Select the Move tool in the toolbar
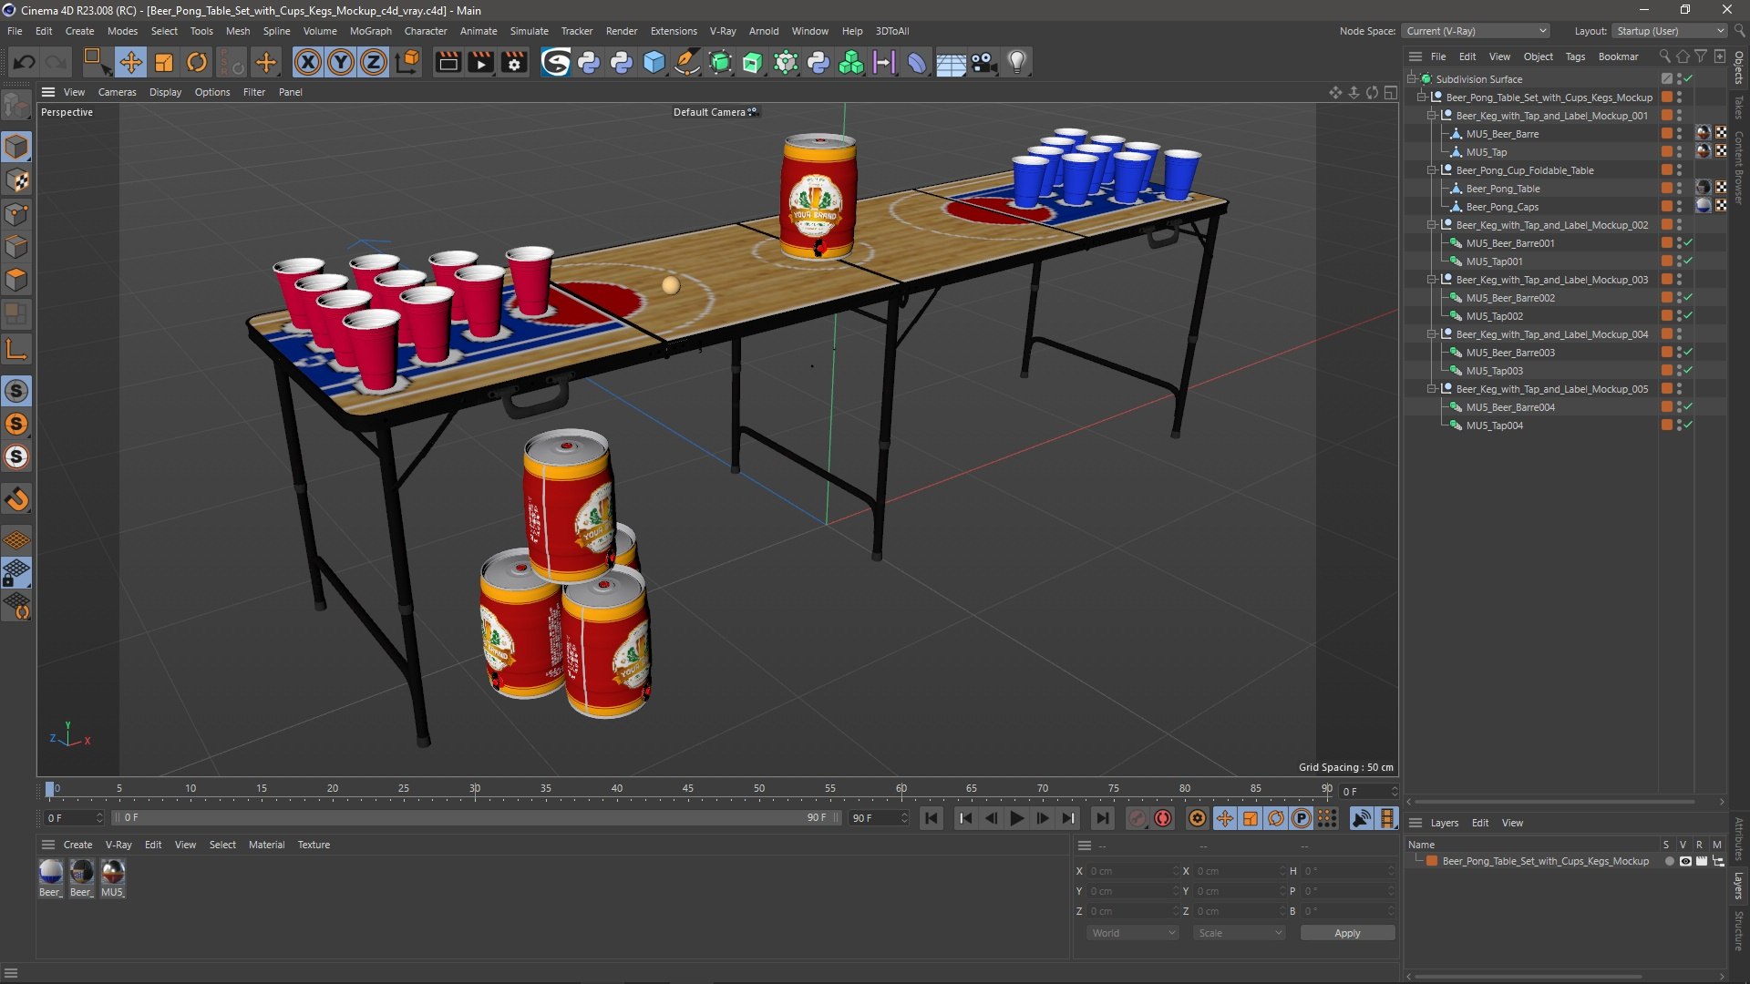The image size is (1750, 984). (x=130, y=62)
